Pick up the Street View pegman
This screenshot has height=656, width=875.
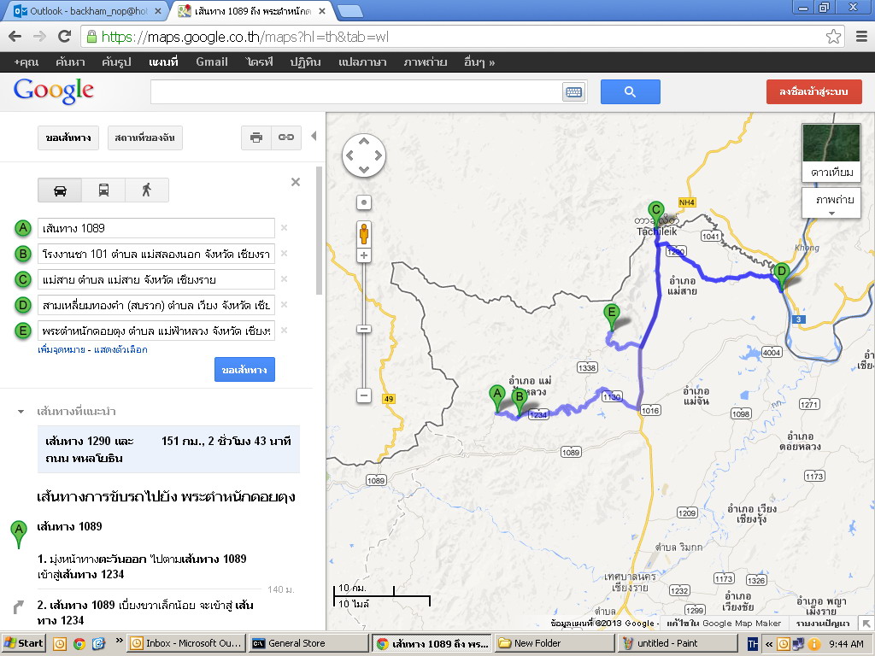click(x=364, y=233)
